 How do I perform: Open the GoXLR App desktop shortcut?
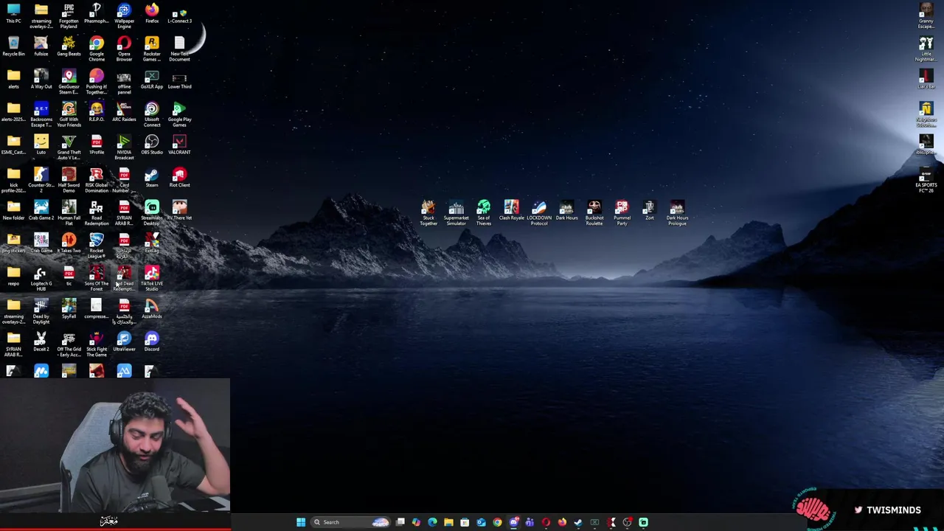pyautogui.click(x=152, y=79)
